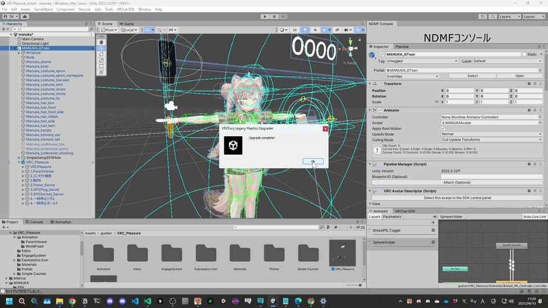
Task: Open the VRChat SDK menu
Action: tap(126, 10)
